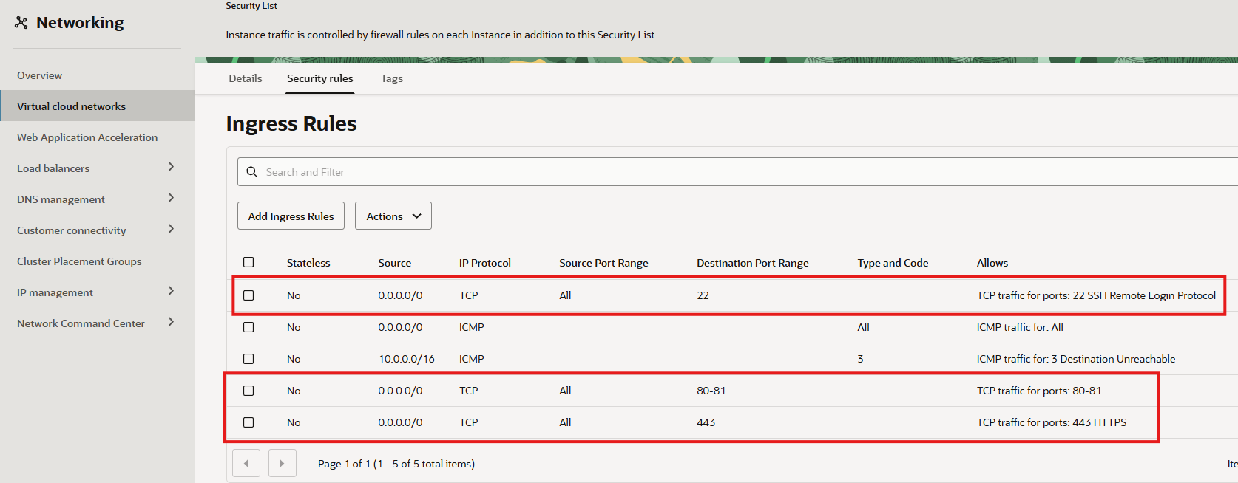Click Add Ingress Rules button
This screenshot has width=1238, height=483.
point(291,216)
